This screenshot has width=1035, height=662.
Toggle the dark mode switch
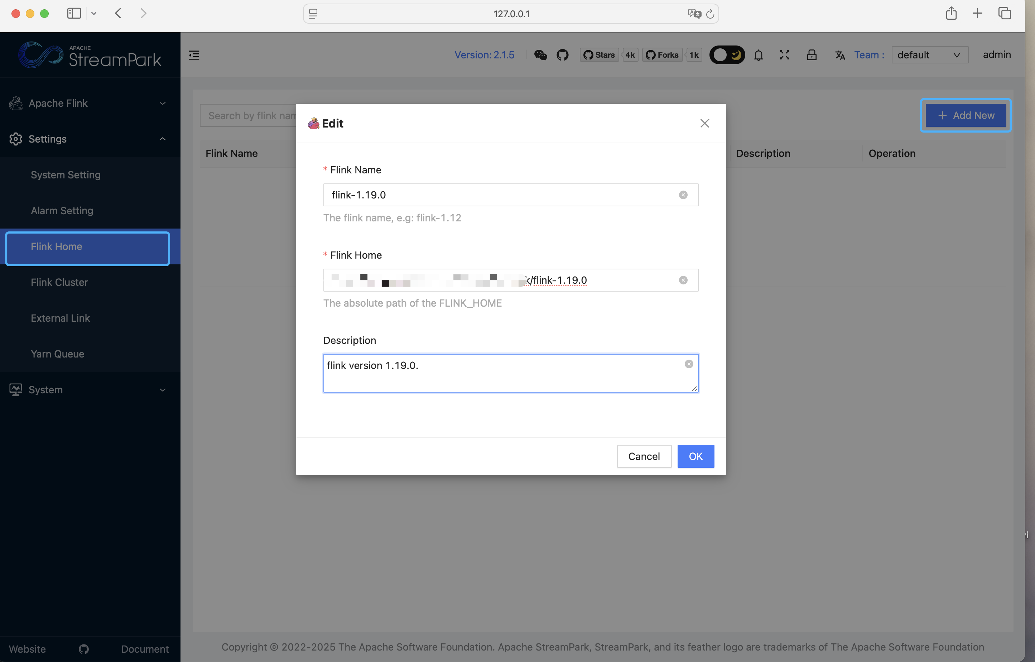click(x=727, y=55)
